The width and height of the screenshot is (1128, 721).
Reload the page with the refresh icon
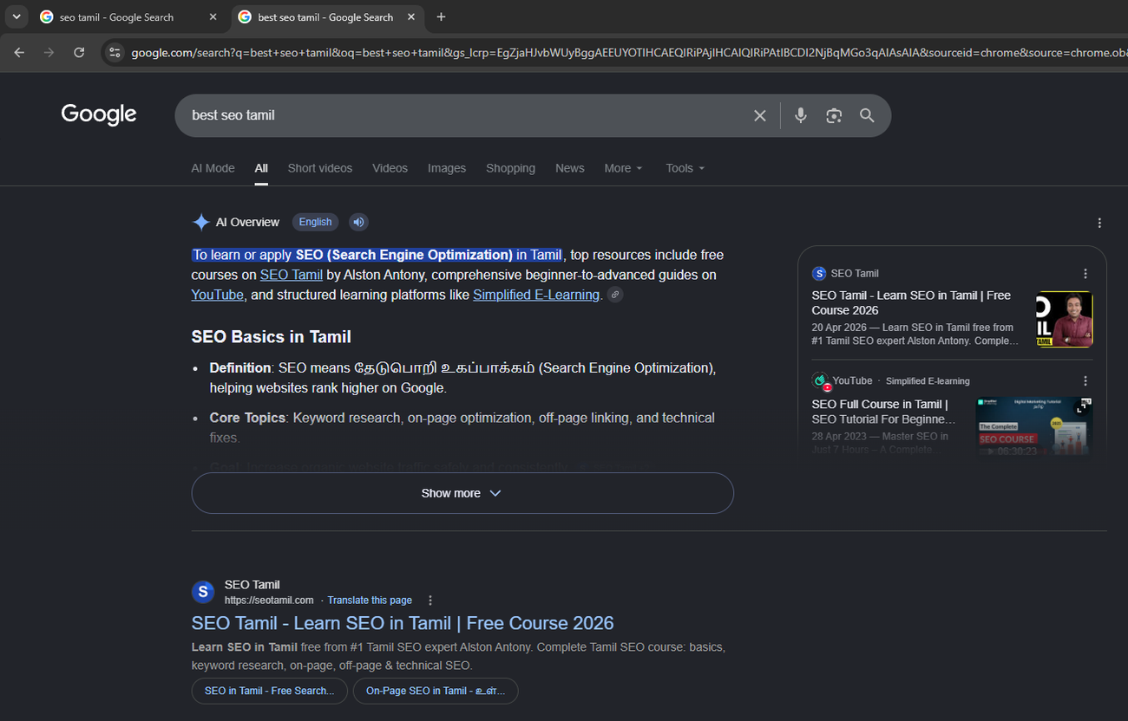(79, 53)
